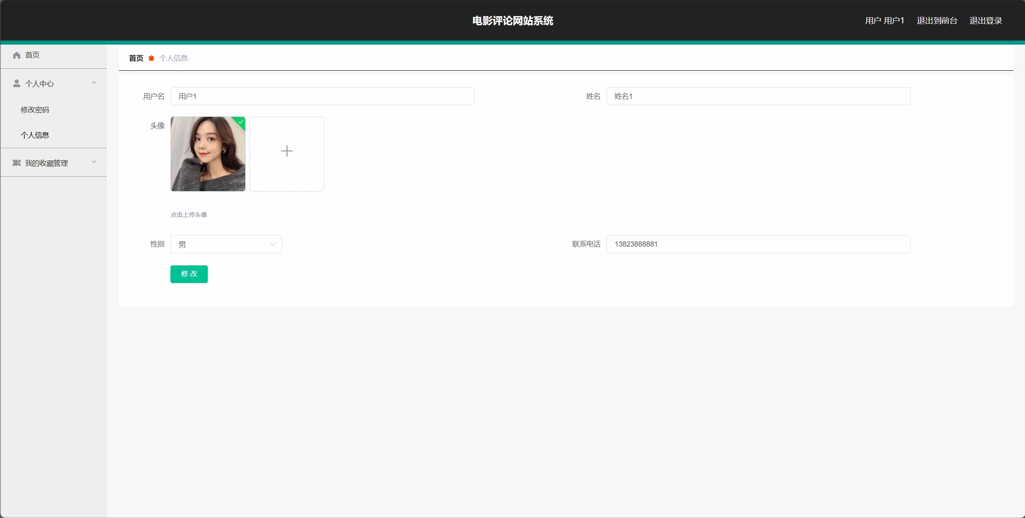
Task: Click the 性别 field label
Action: click(158, 244)
